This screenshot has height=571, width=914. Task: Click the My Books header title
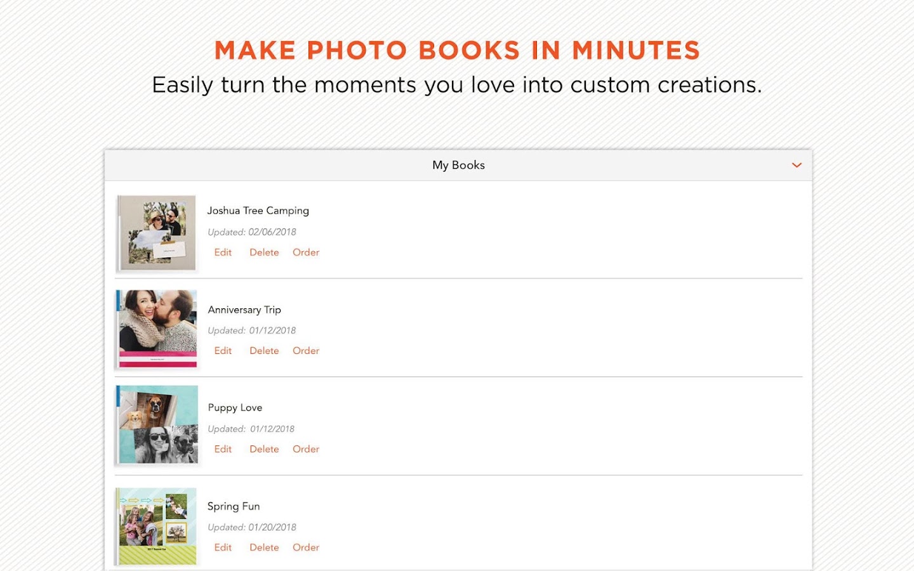458,166
